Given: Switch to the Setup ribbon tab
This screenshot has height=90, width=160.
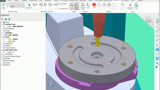Looking at the screenshot, I should [16, 0].
